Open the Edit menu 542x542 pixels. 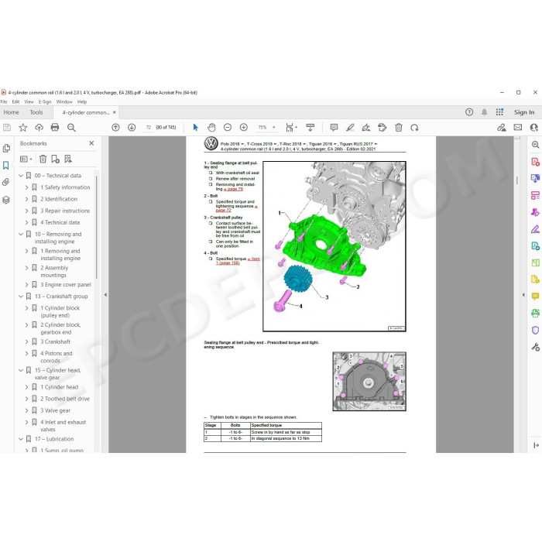tap(16, 102)
